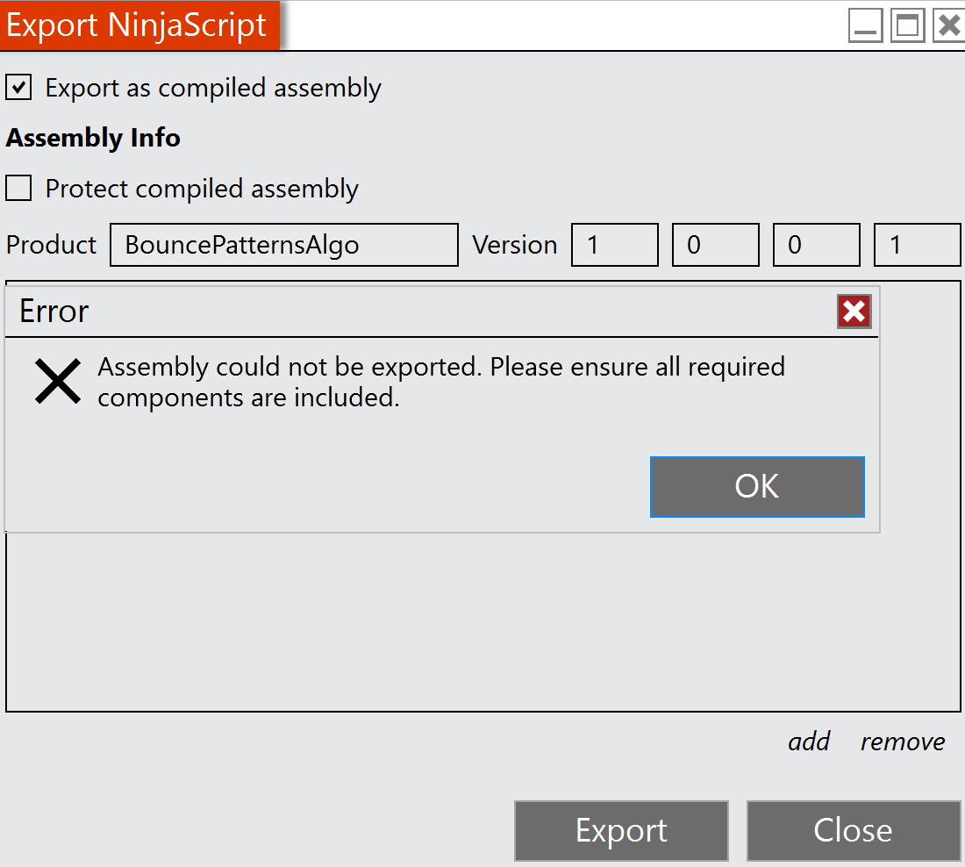Select the second Version number field
965x867 pixels.
click(716, 245)
